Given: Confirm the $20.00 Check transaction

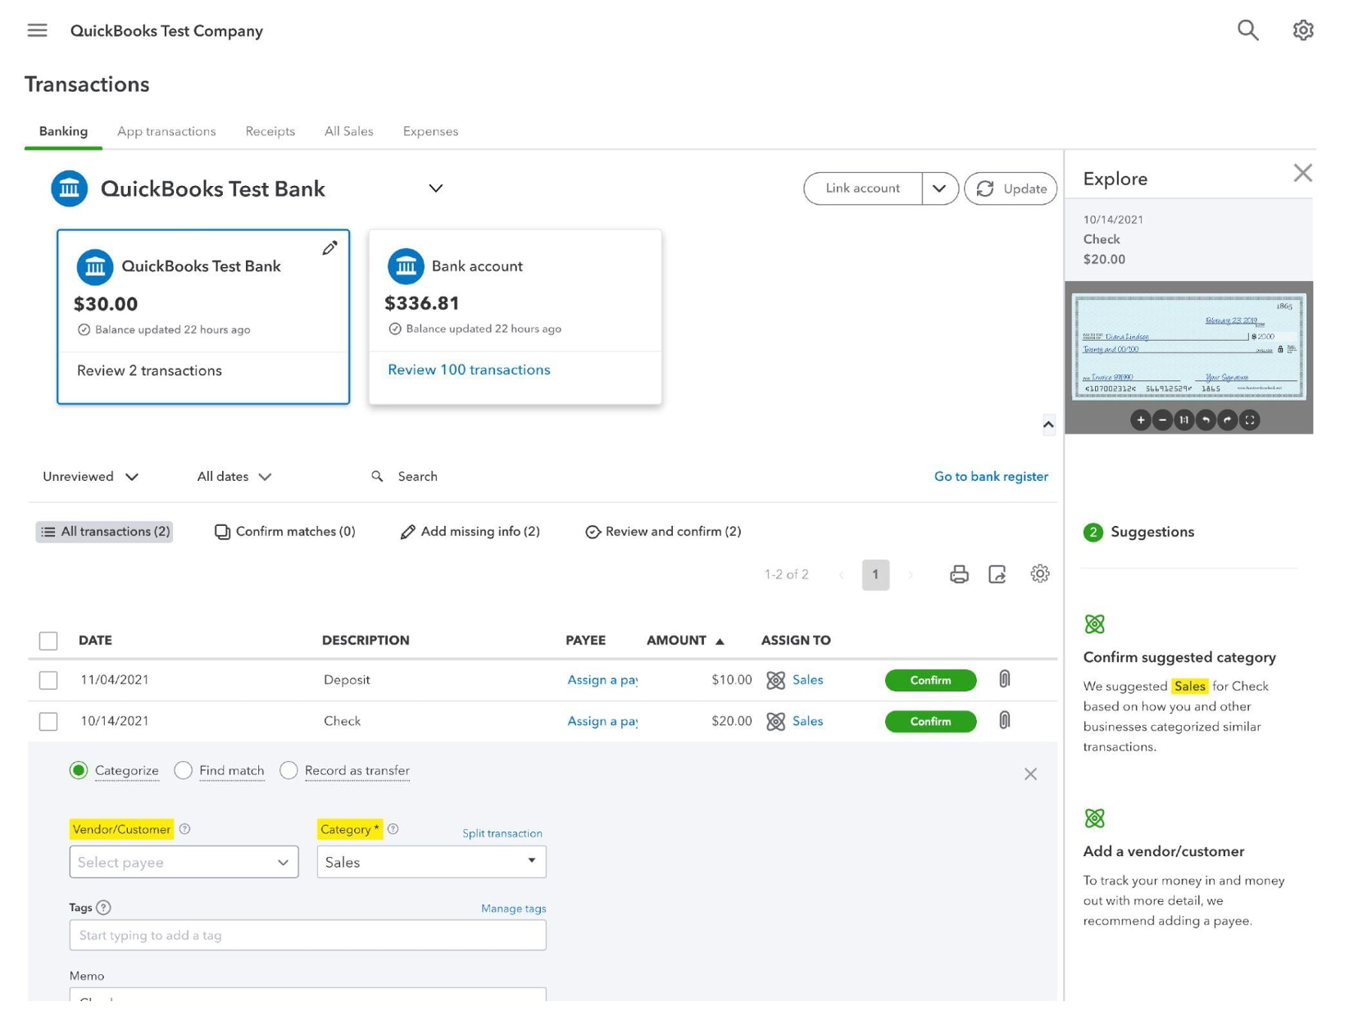Looking at the screenshot, I should click(x=930, y=722).
